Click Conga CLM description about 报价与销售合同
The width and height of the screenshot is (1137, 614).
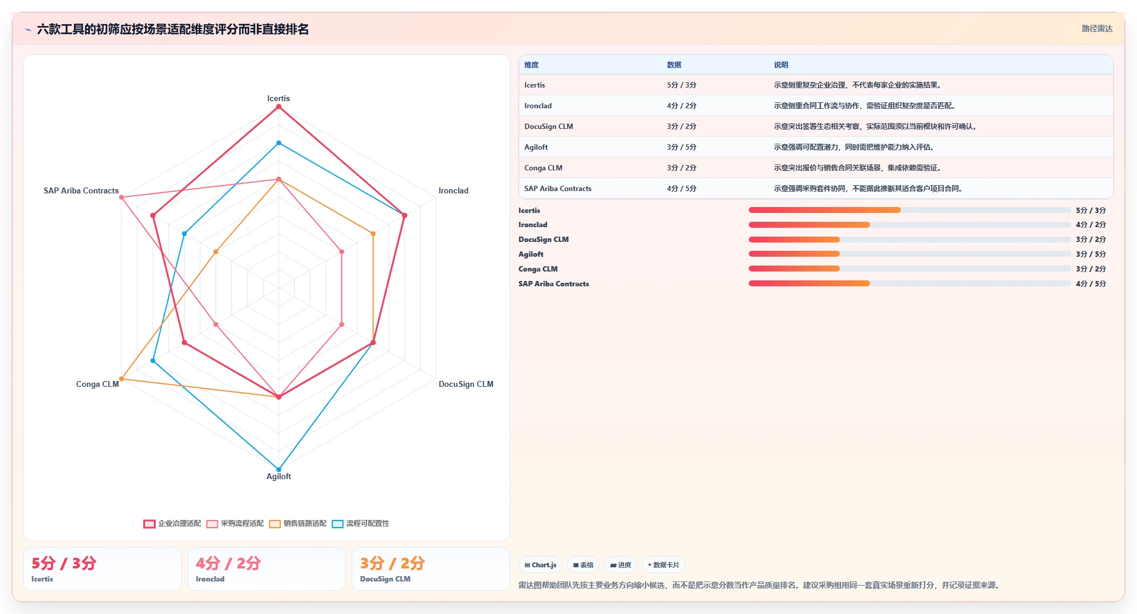(x=859, y=168)
